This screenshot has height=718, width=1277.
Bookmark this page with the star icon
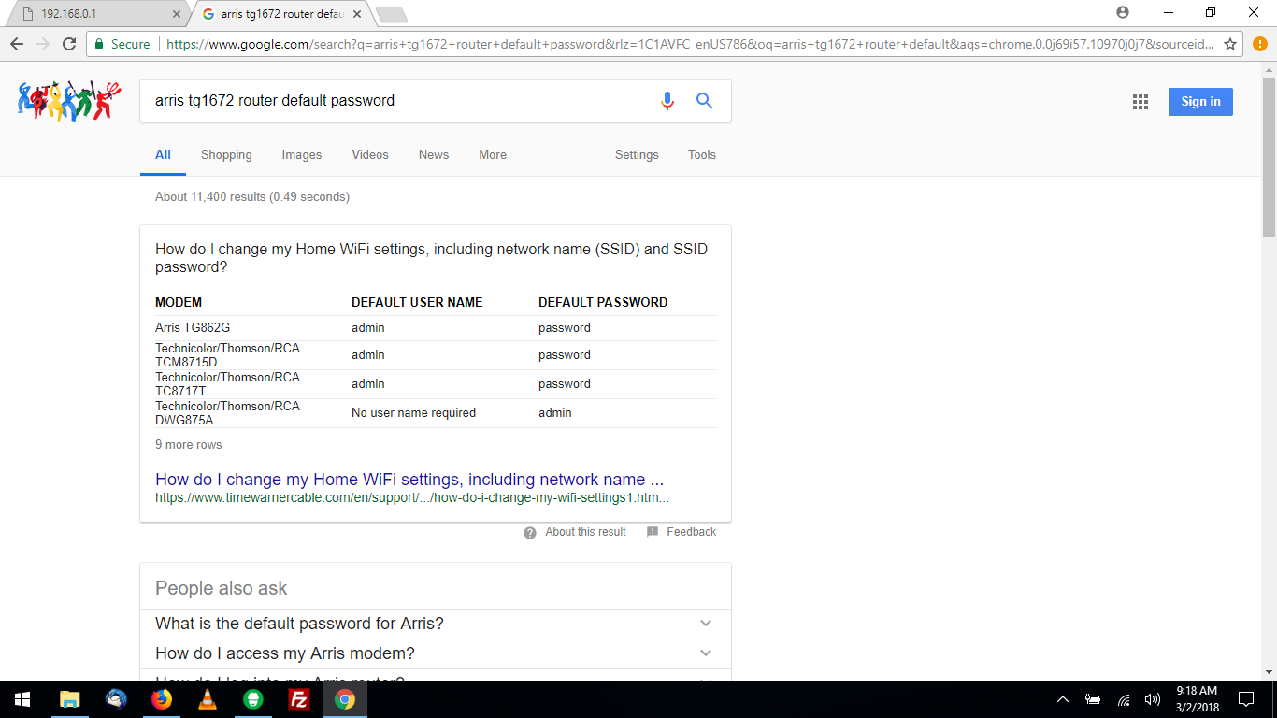1230,44
